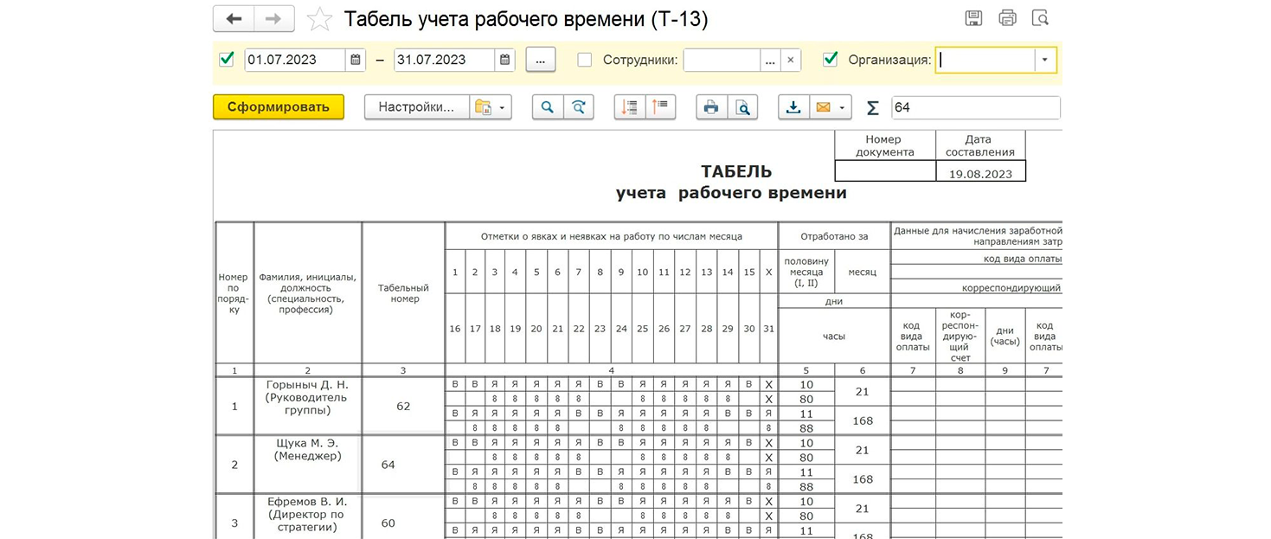Screen dimensions: 1271x539
Task: Save the report with the floppy disk icon
Action: tap(973, 18)
